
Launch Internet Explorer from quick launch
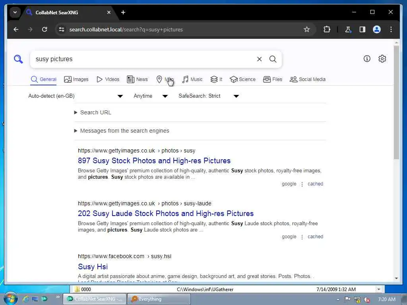click(x=25, y=299)
